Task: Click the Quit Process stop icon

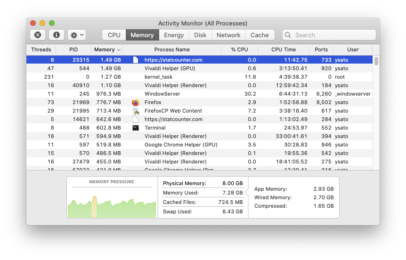Action: 38,35
